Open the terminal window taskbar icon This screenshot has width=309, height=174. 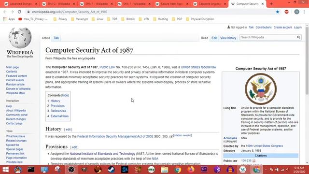click(31, 170)
